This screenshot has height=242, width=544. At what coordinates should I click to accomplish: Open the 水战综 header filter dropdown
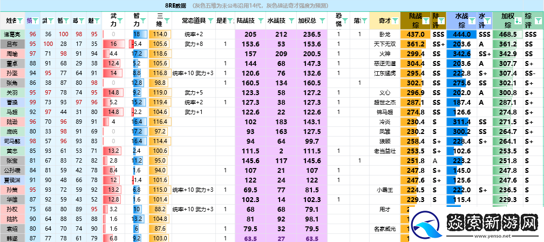click(x=472, y=21)
